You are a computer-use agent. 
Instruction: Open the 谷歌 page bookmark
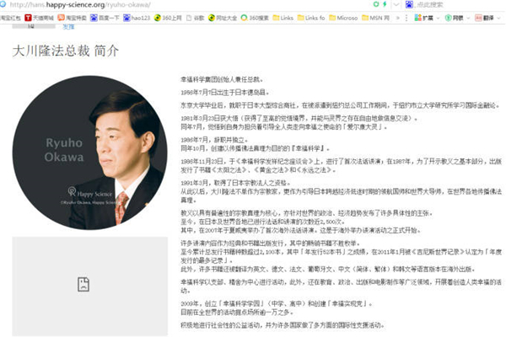[x=195, y=18]
